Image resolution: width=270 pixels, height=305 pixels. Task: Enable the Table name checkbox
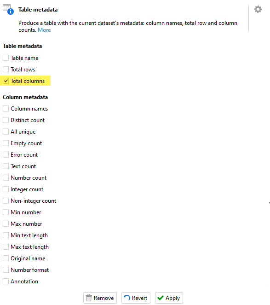[6, 58]
